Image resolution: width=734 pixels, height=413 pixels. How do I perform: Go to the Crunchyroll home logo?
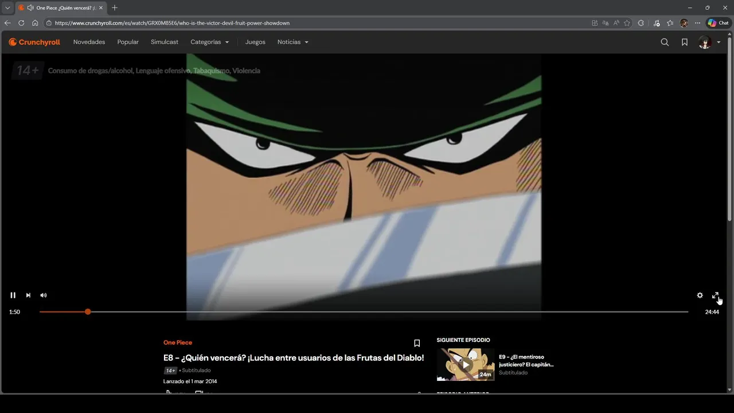click(34, 42)
